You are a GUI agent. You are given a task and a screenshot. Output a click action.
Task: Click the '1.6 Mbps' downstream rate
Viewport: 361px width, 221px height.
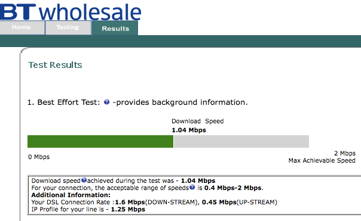coord(130,202)
